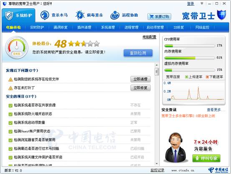Open the 网络监控 tab
Screen dimensions: 231x174
point(202,27)
